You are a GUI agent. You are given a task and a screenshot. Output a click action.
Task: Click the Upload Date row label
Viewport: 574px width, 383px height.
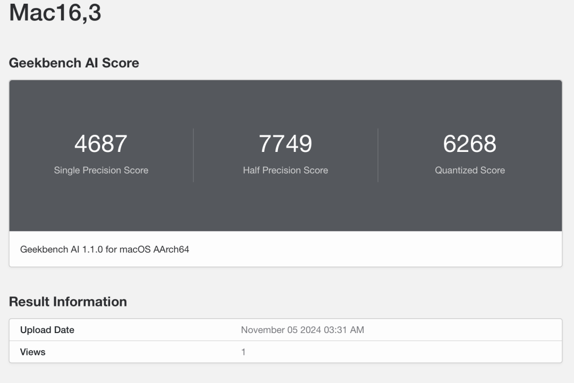pyautogui.click(x=47, y=330)
